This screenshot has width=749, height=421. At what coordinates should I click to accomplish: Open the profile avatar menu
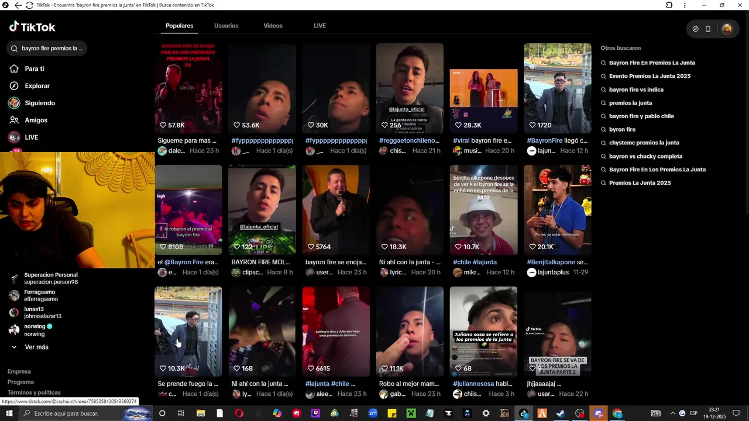tap(727, 29)
